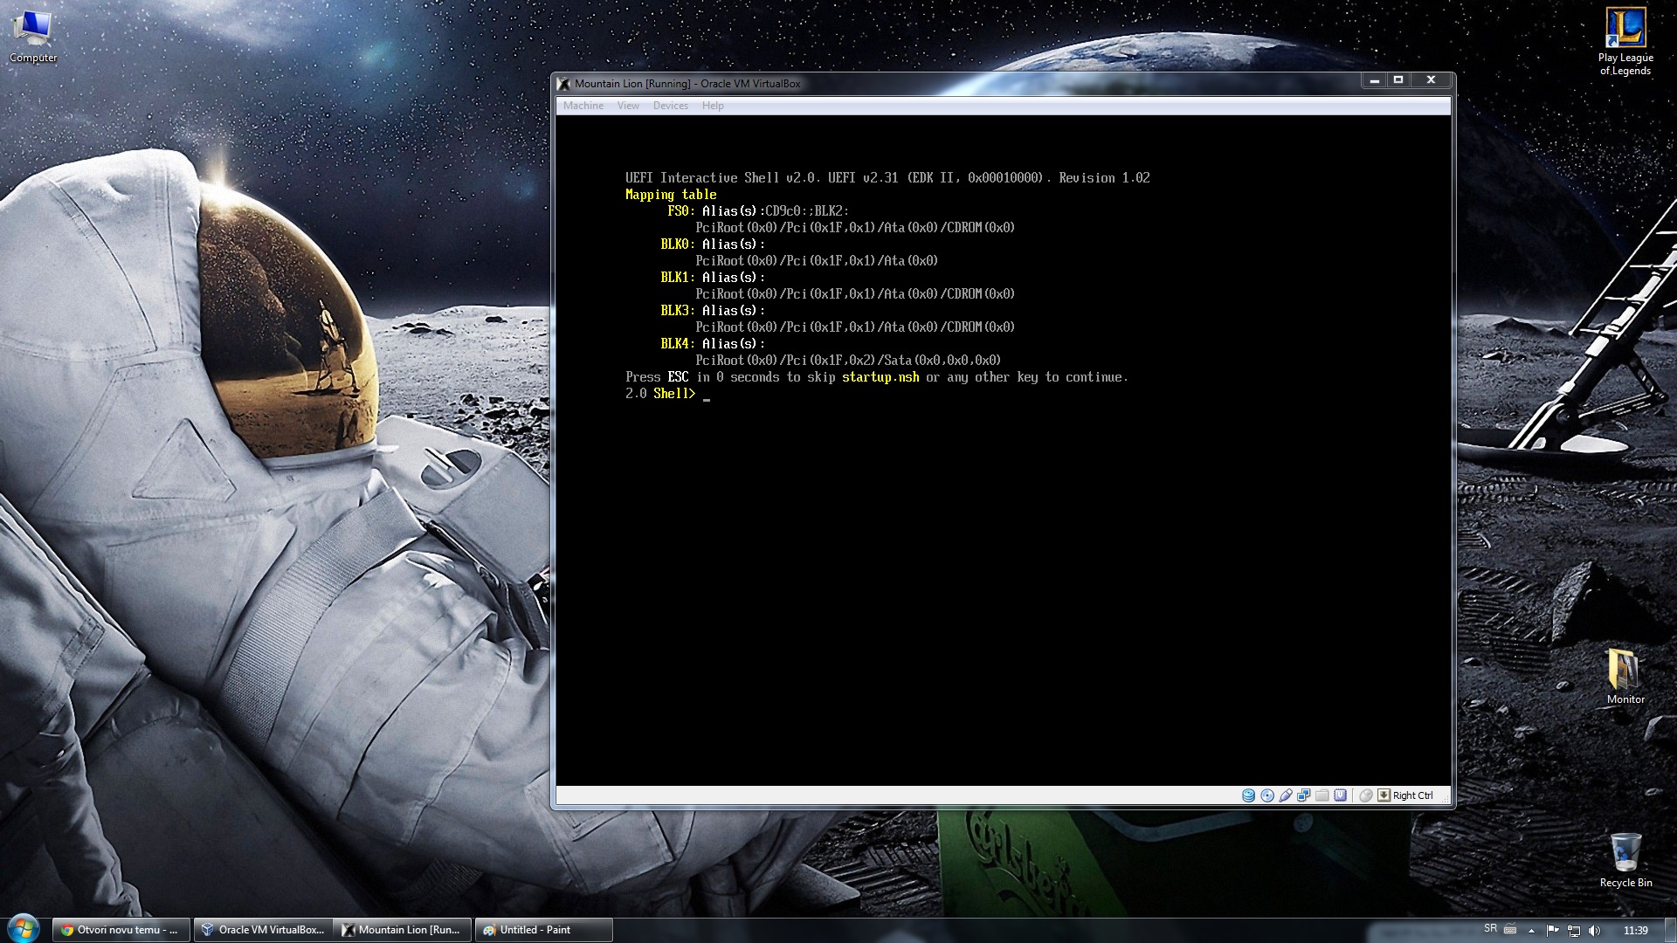Open the Help menu in VirtualBox

click(x=713, y=106)
